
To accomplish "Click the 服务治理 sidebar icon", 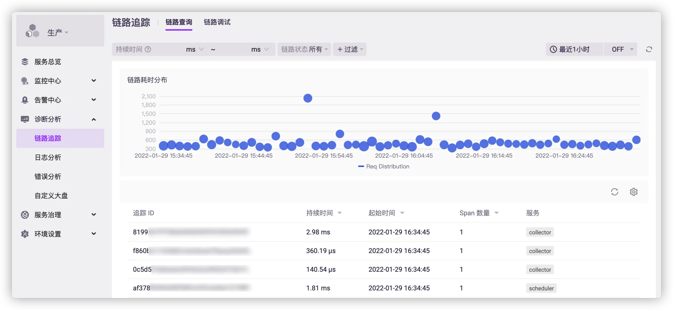I will [25, 215].
